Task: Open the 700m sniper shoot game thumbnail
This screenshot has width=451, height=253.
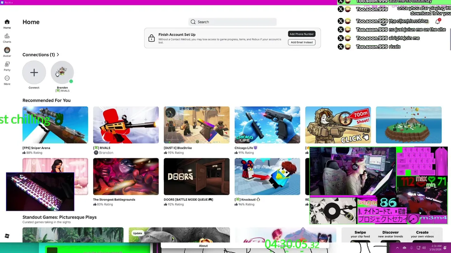Action: coord(338,125)
